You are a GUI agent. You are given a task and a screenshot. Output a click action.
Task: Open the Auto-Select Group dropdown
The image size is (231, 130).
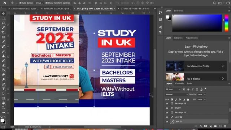click(x=39, y=3)
